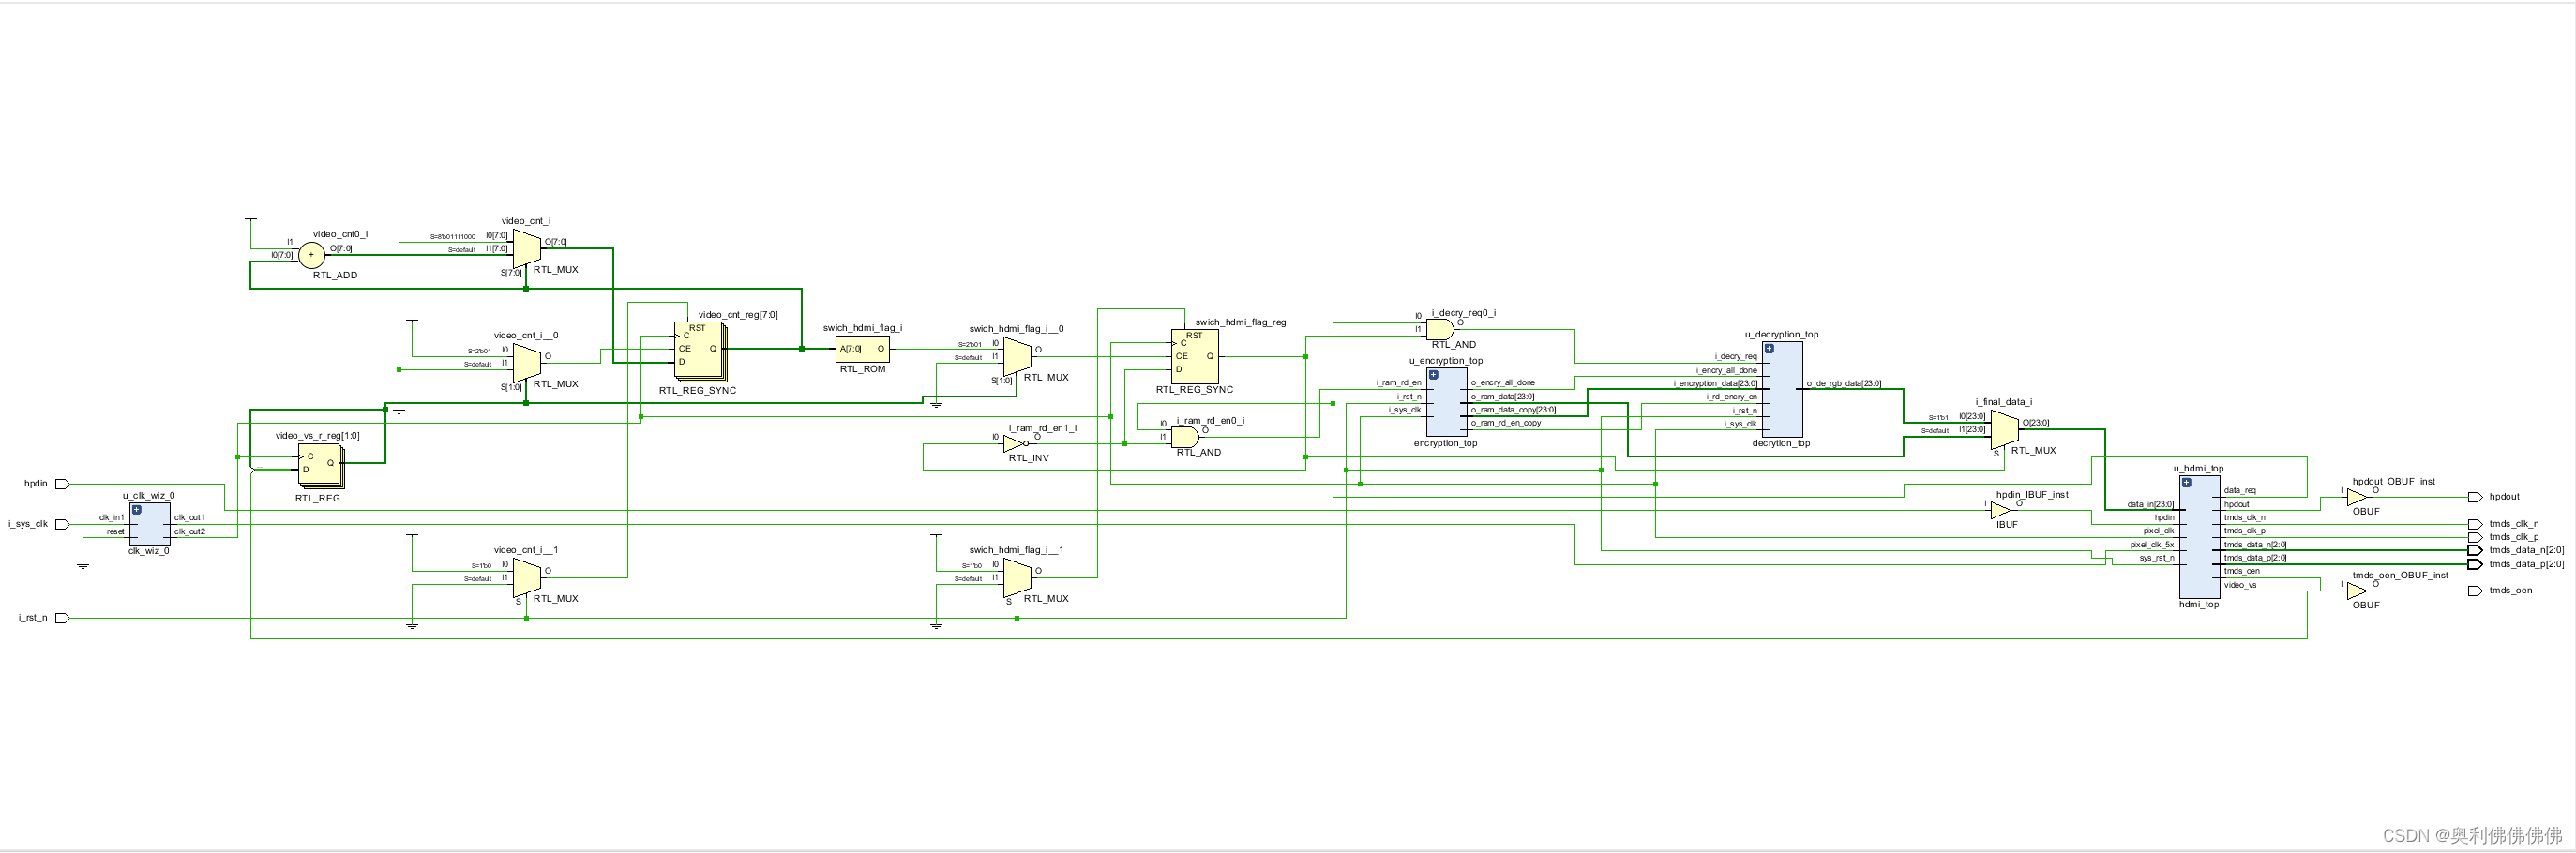Click the data_req pin on u_hdmi_top
This screenshot has height=853, width=2576.
(2240, 491)
